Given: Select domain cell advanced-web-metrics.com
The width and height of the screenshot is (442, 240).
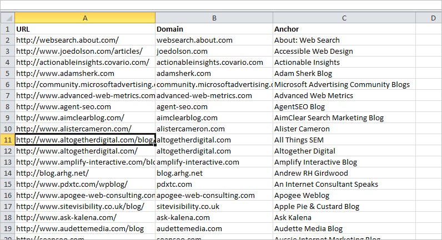Looking at the screenshot, I should 214,95.
